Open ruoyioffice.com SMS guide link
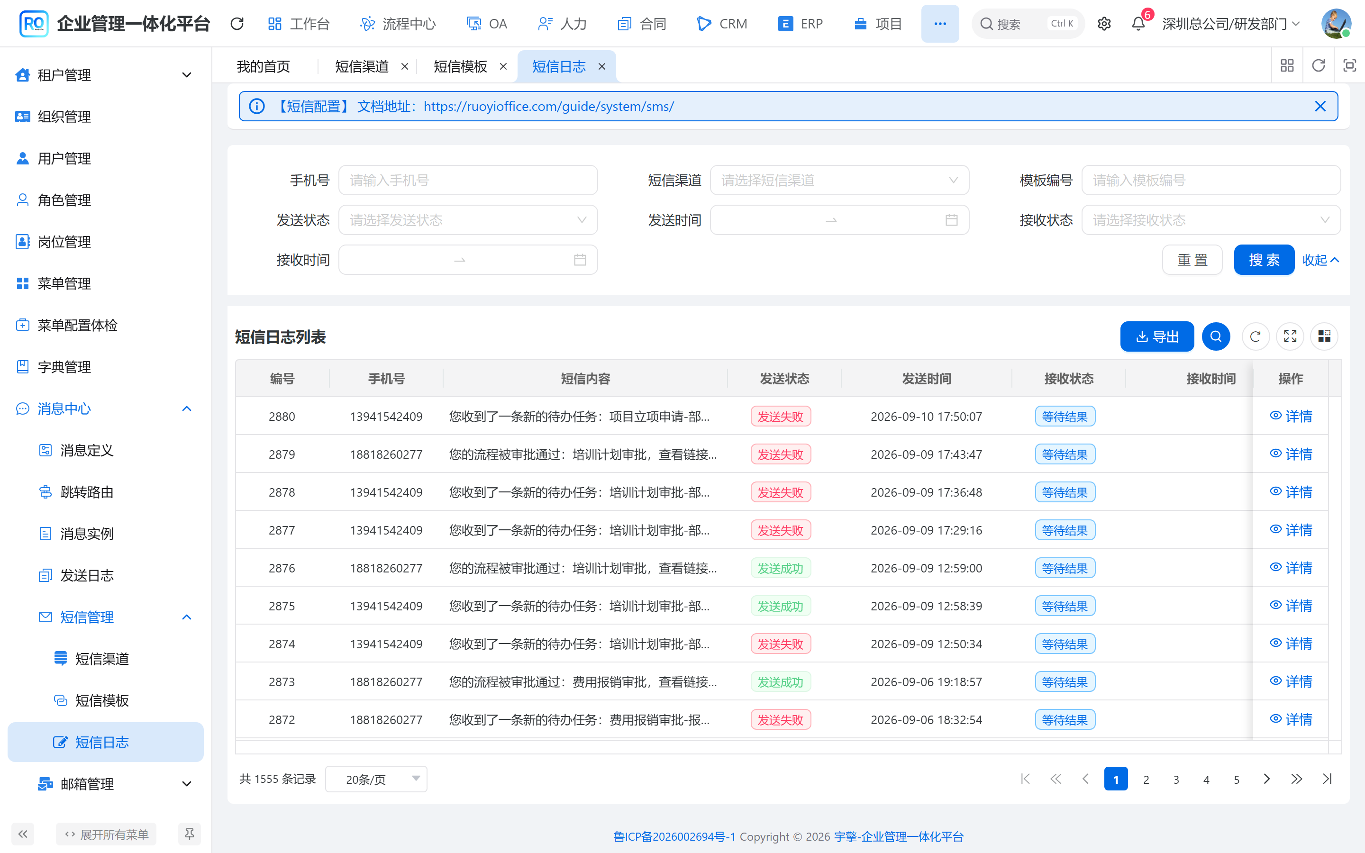 (549, 106)
